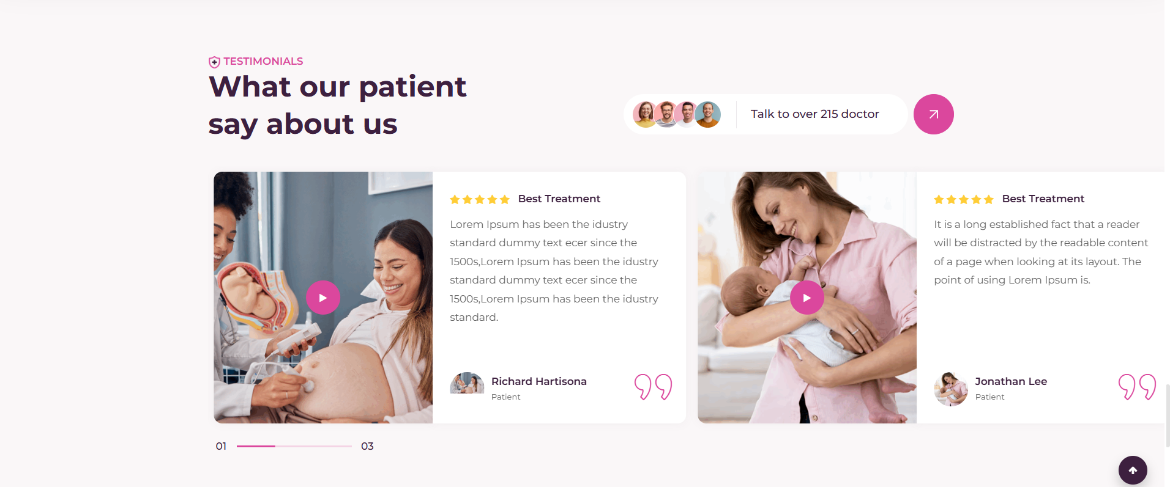Click the testimonial slider progress bar
Image resolution: width=1170 pixels, height=487 pixels.
click(294, 446)
